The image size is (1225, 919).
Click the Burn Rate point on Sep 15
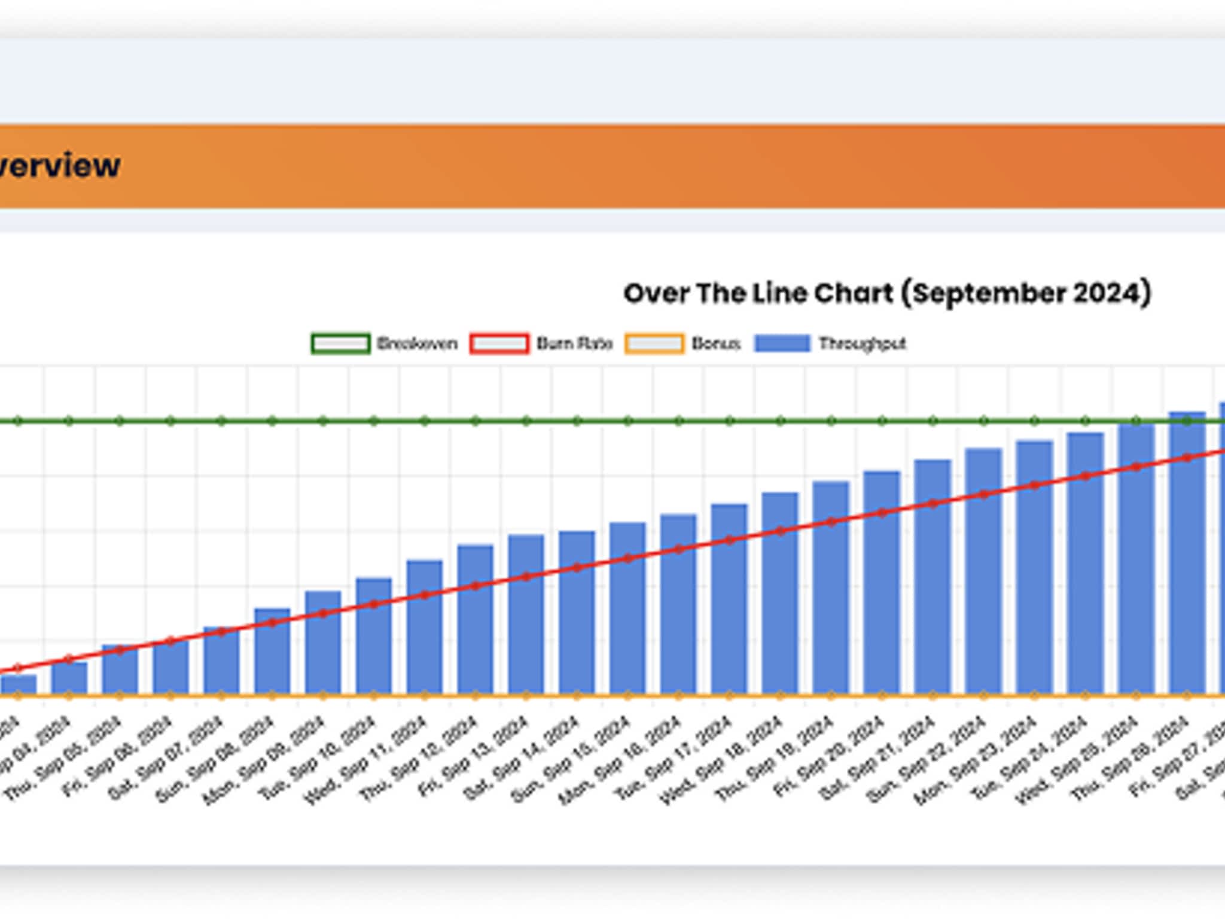click(x=628, y=558)
